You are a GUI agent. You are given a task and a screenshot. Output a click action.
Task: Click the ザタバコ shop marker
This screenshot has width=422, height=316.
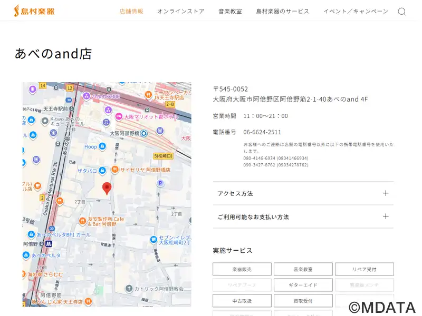(102, 171)
